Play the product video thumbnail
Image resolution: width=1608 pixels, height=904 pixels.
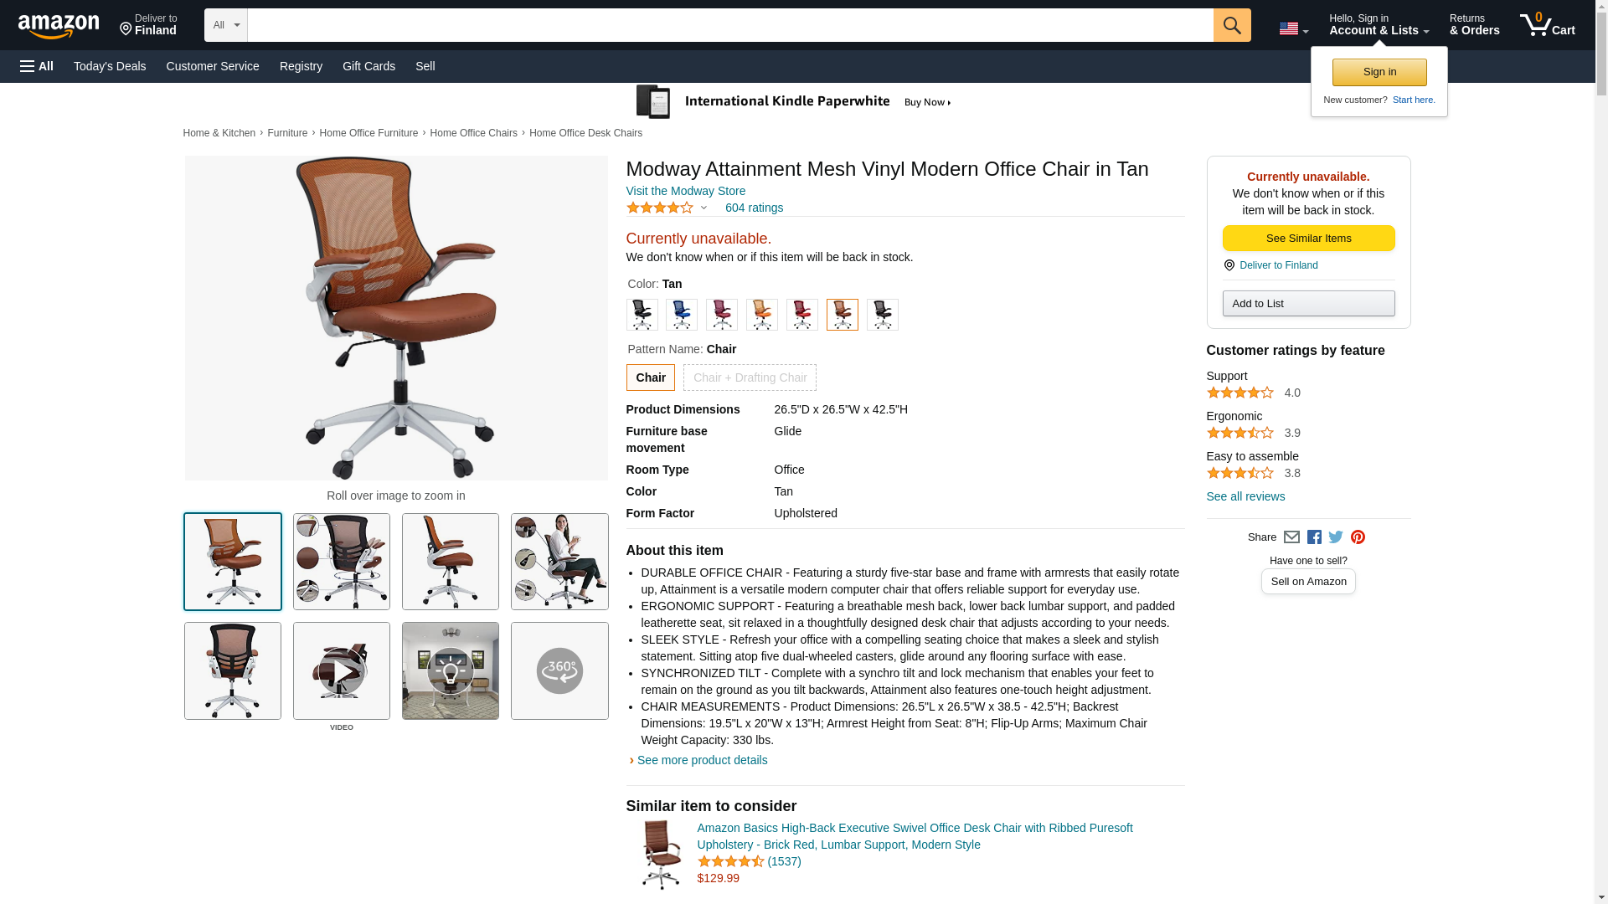coord(342,670)
